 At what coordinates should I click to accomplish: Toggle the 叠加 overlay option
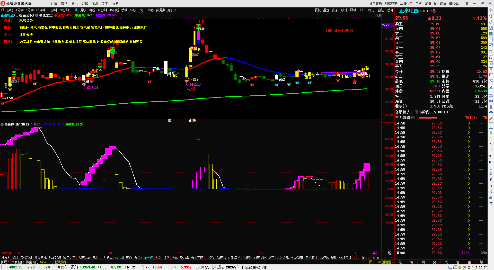(327, 10)
